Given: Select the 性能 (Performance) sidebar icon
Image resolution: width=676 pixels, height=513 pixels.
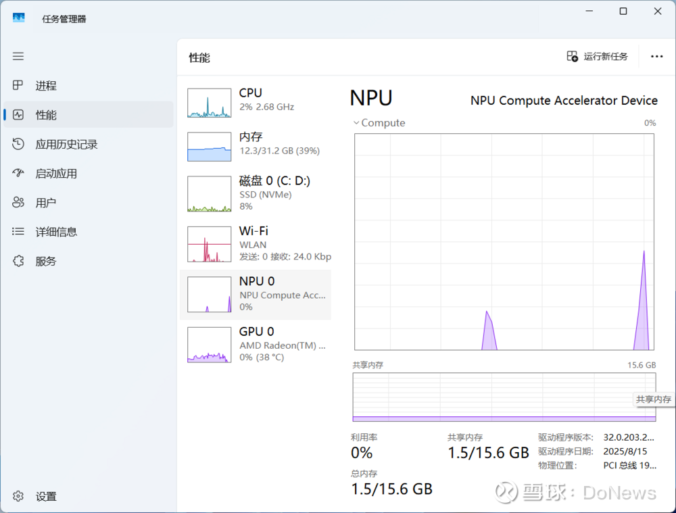Looking at the screenshot, I should 18,115.
